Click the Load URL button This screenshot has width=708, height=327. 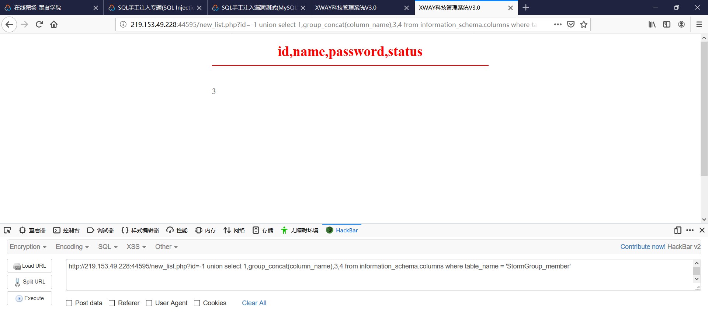tap(29, 266)
